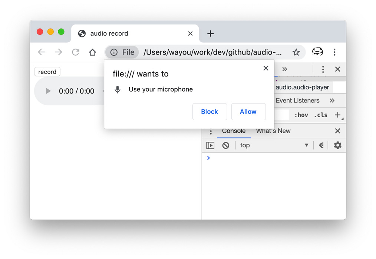The image size is (376, 259).
Task: Maximize the window with the green button
Action: [61, 32]
